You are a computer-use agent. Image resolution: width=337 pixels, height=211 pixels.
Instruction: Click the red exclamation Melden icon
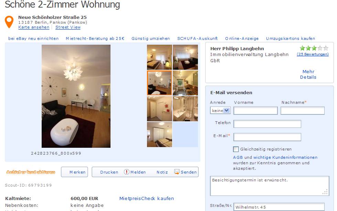click(127, 172)
